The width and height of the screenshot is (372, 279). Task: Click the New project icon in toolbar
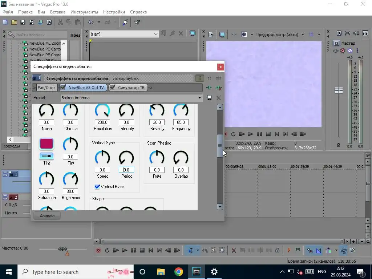tap(5, 22)
